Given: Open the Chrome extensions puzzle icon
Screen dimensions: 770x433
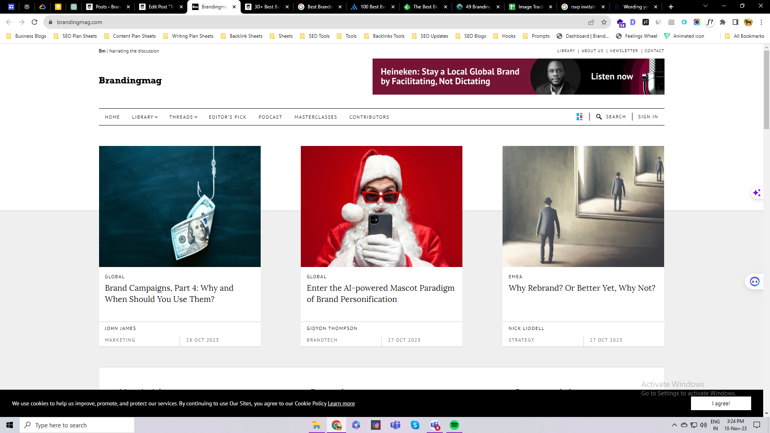Looking at the screenshot, I should tap(723, 22).
